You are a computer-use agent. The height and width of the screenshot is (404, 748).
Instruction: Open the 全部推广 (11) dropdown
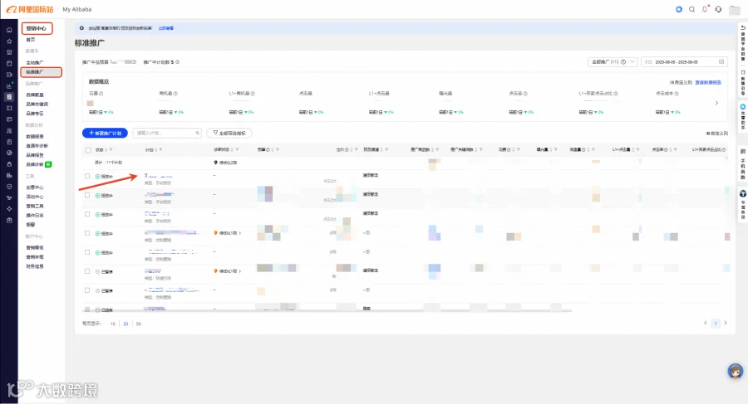click(613, 62)
